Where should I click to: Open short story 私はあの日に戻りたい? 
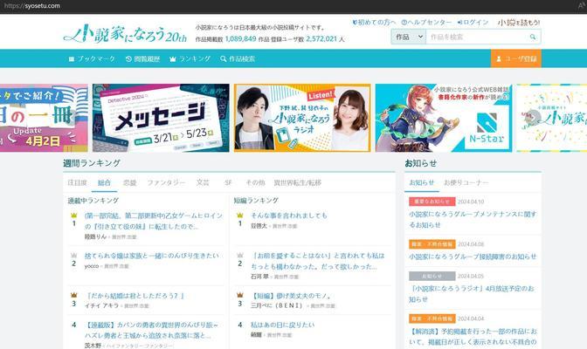tap(283, 325)
